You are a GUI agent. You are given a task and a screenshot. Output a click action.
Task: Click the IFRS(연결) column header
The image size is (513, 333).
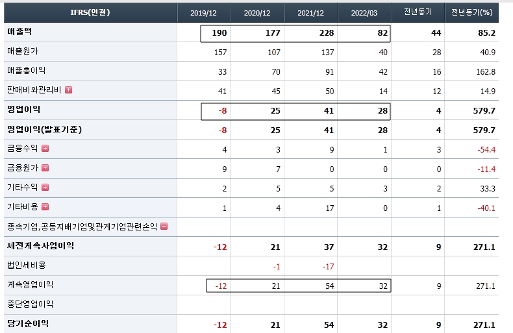(x=90, y=12)
